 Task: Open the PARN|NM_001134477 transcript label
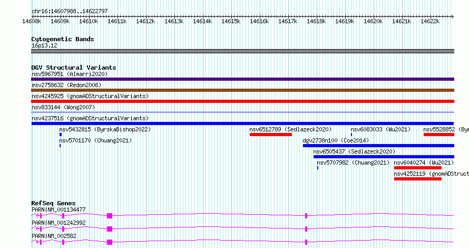58,209
